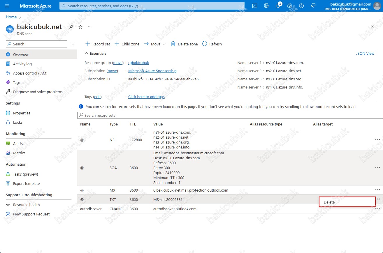Viewport: 383px width, 253px height.
Task: Open ellipsis menu for NS record
Action: tap(378, 139)
